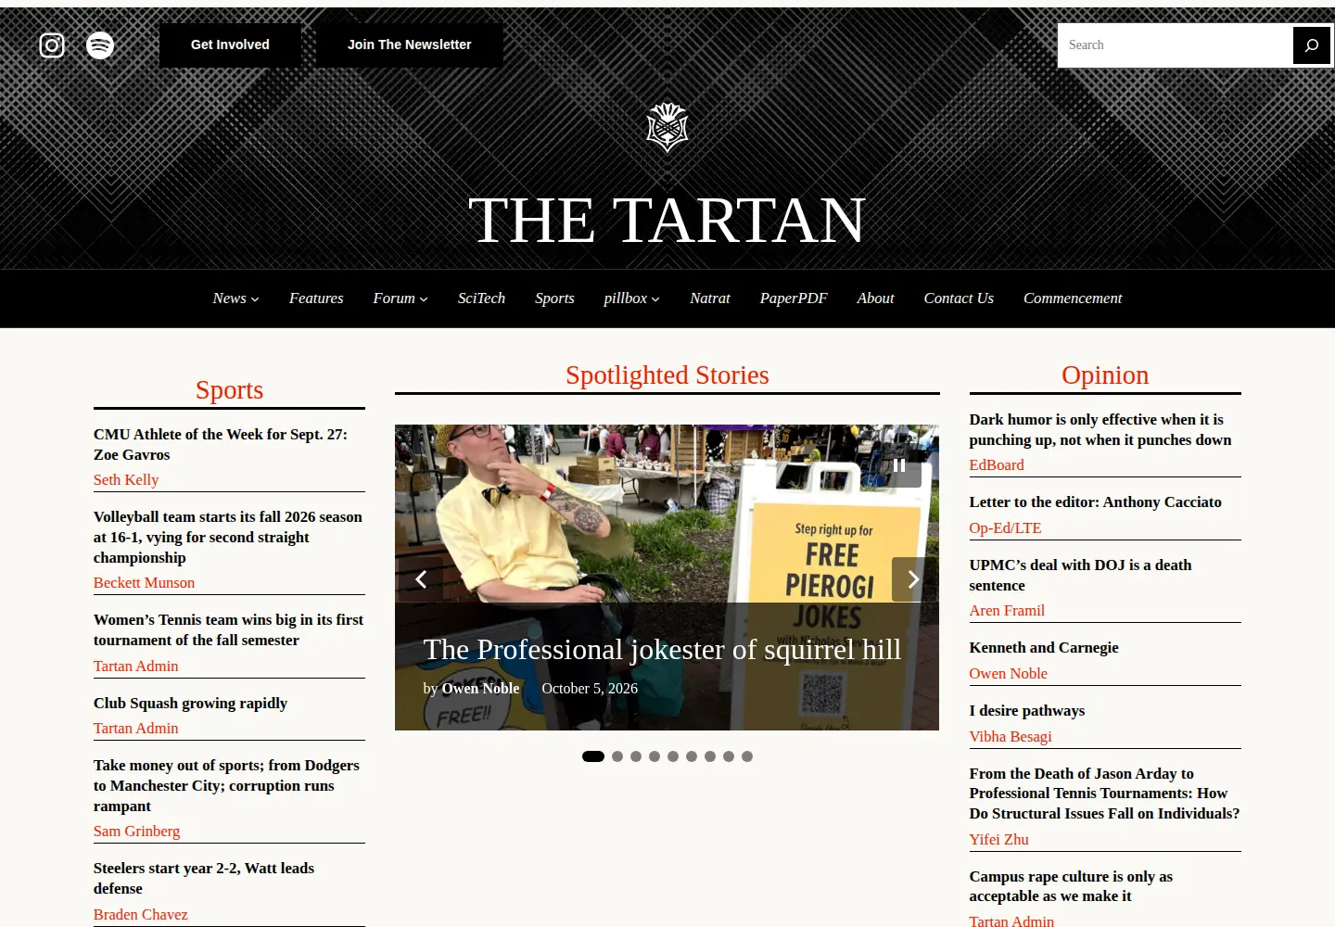Open the Features section
Viewport: 1335px width, 927px height.
click(x=316, y=298)
